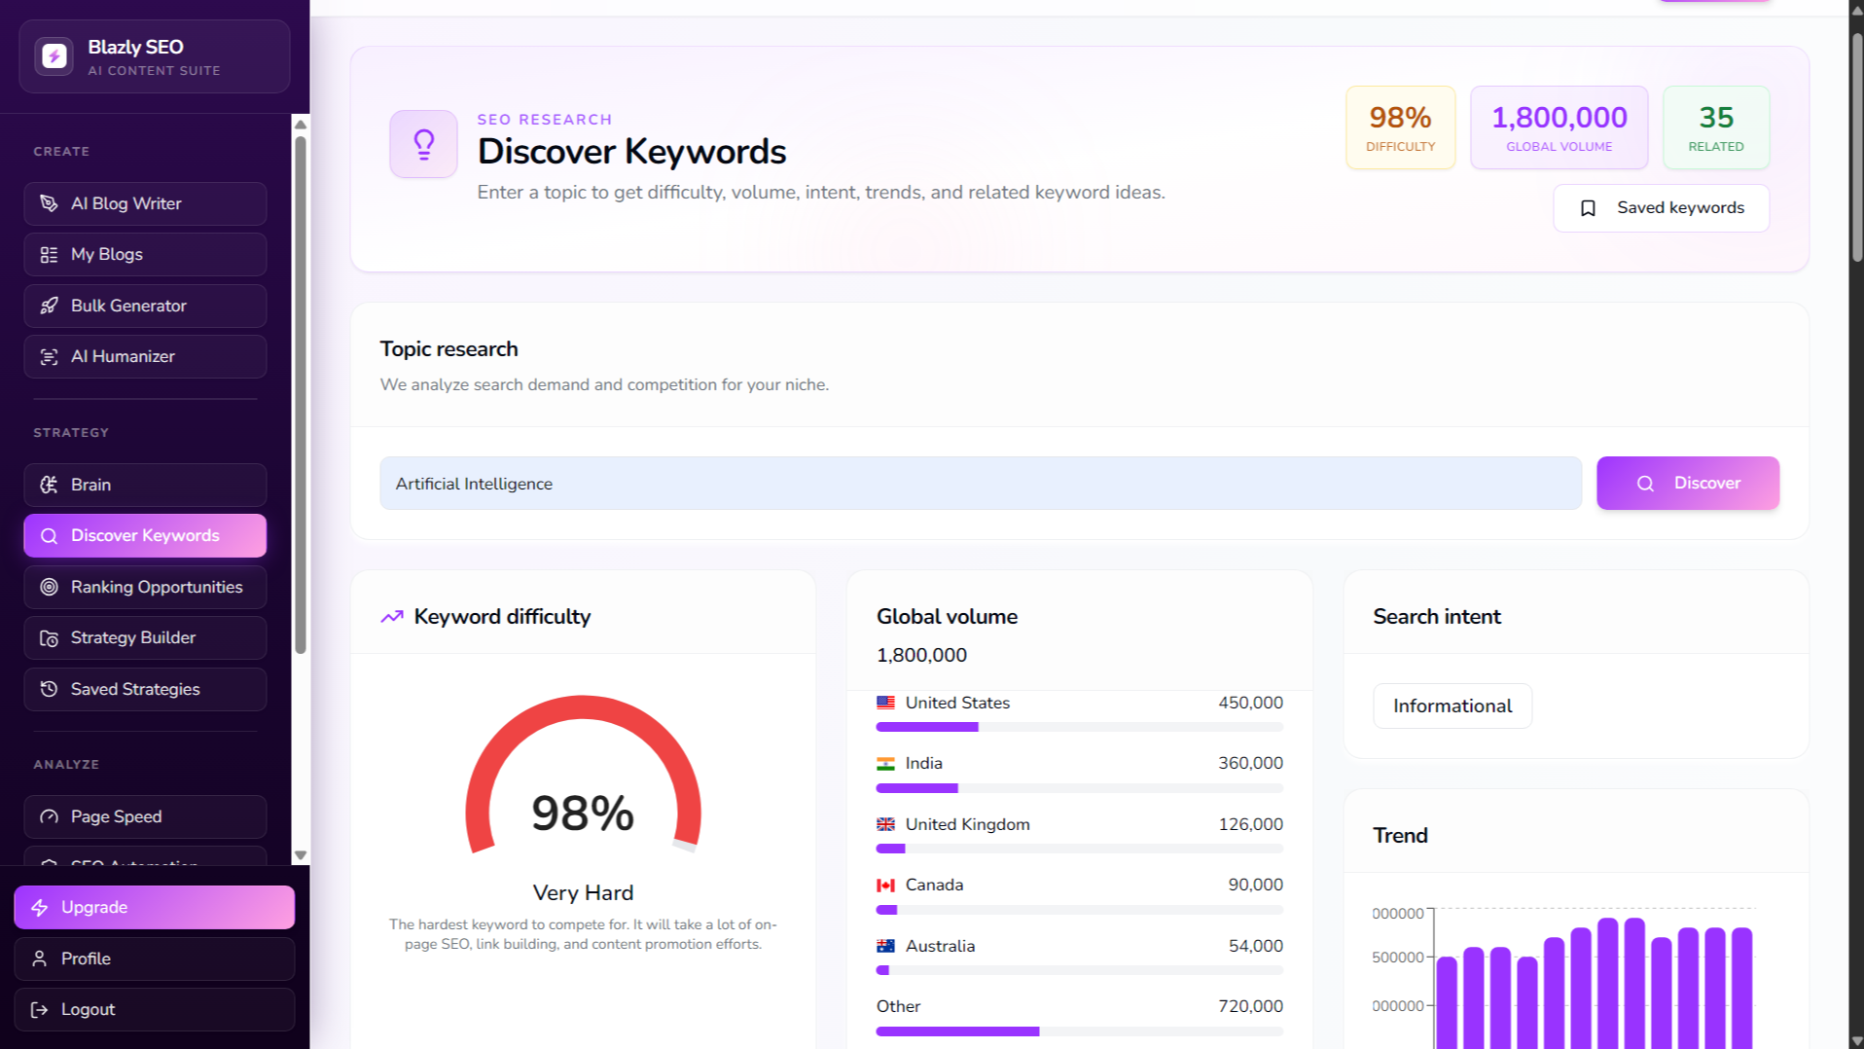Click the 54,000 Australia value
Image resolution: width=1864 pixels, height=1049 pixels.
point(1255,946)
